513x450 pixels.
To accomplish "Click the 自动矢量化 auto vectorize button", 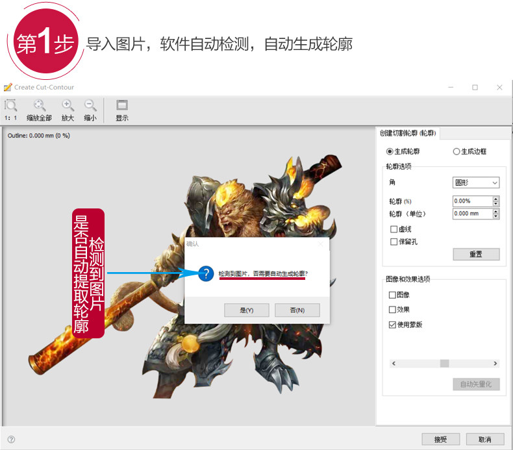I will tap(476, 384).
